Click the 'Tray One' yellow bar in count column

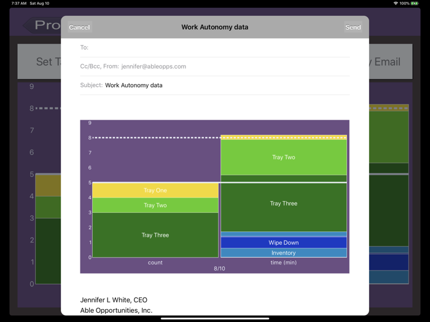pyautogui.click(x=155, y=190)
